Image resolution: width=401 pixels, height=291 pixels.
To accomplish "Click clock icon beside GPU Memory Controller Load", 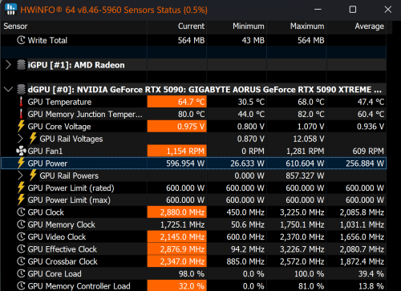I will click(x=21, y=286).
